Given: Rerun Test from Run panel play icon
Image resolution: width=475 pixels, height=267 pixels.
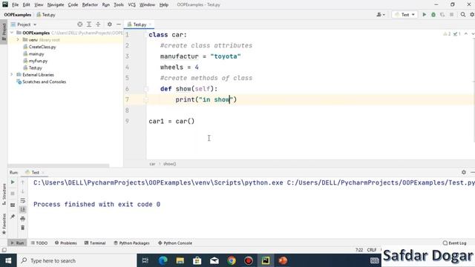Looking at the screenshot, I should [13, 182].
